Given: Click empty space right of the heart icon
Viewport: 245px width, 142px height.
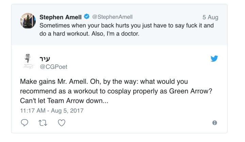Looking at the screenshot, I should click(x=136, y=123).
